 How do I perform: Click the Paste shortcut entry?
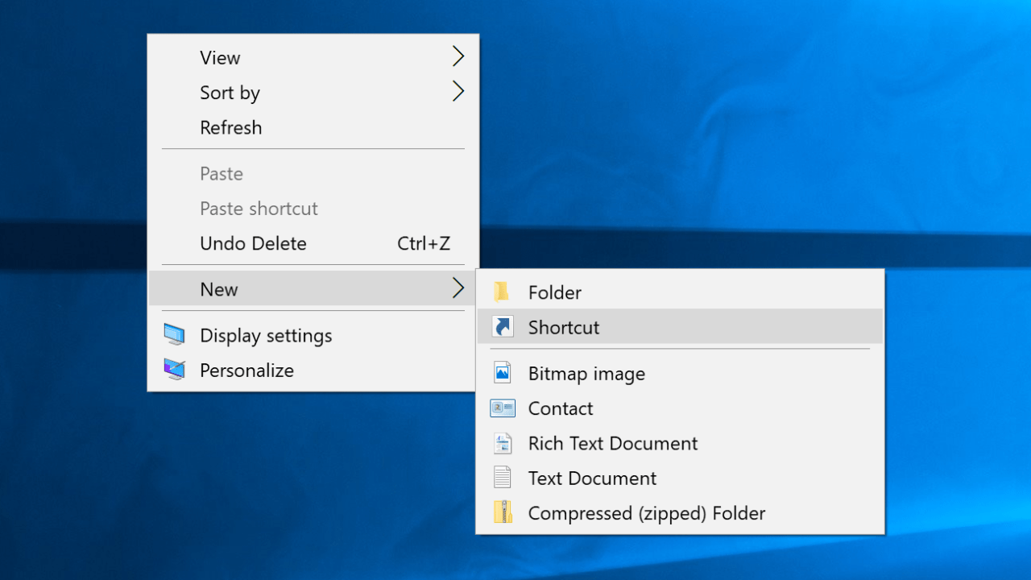tap(259, 209)
